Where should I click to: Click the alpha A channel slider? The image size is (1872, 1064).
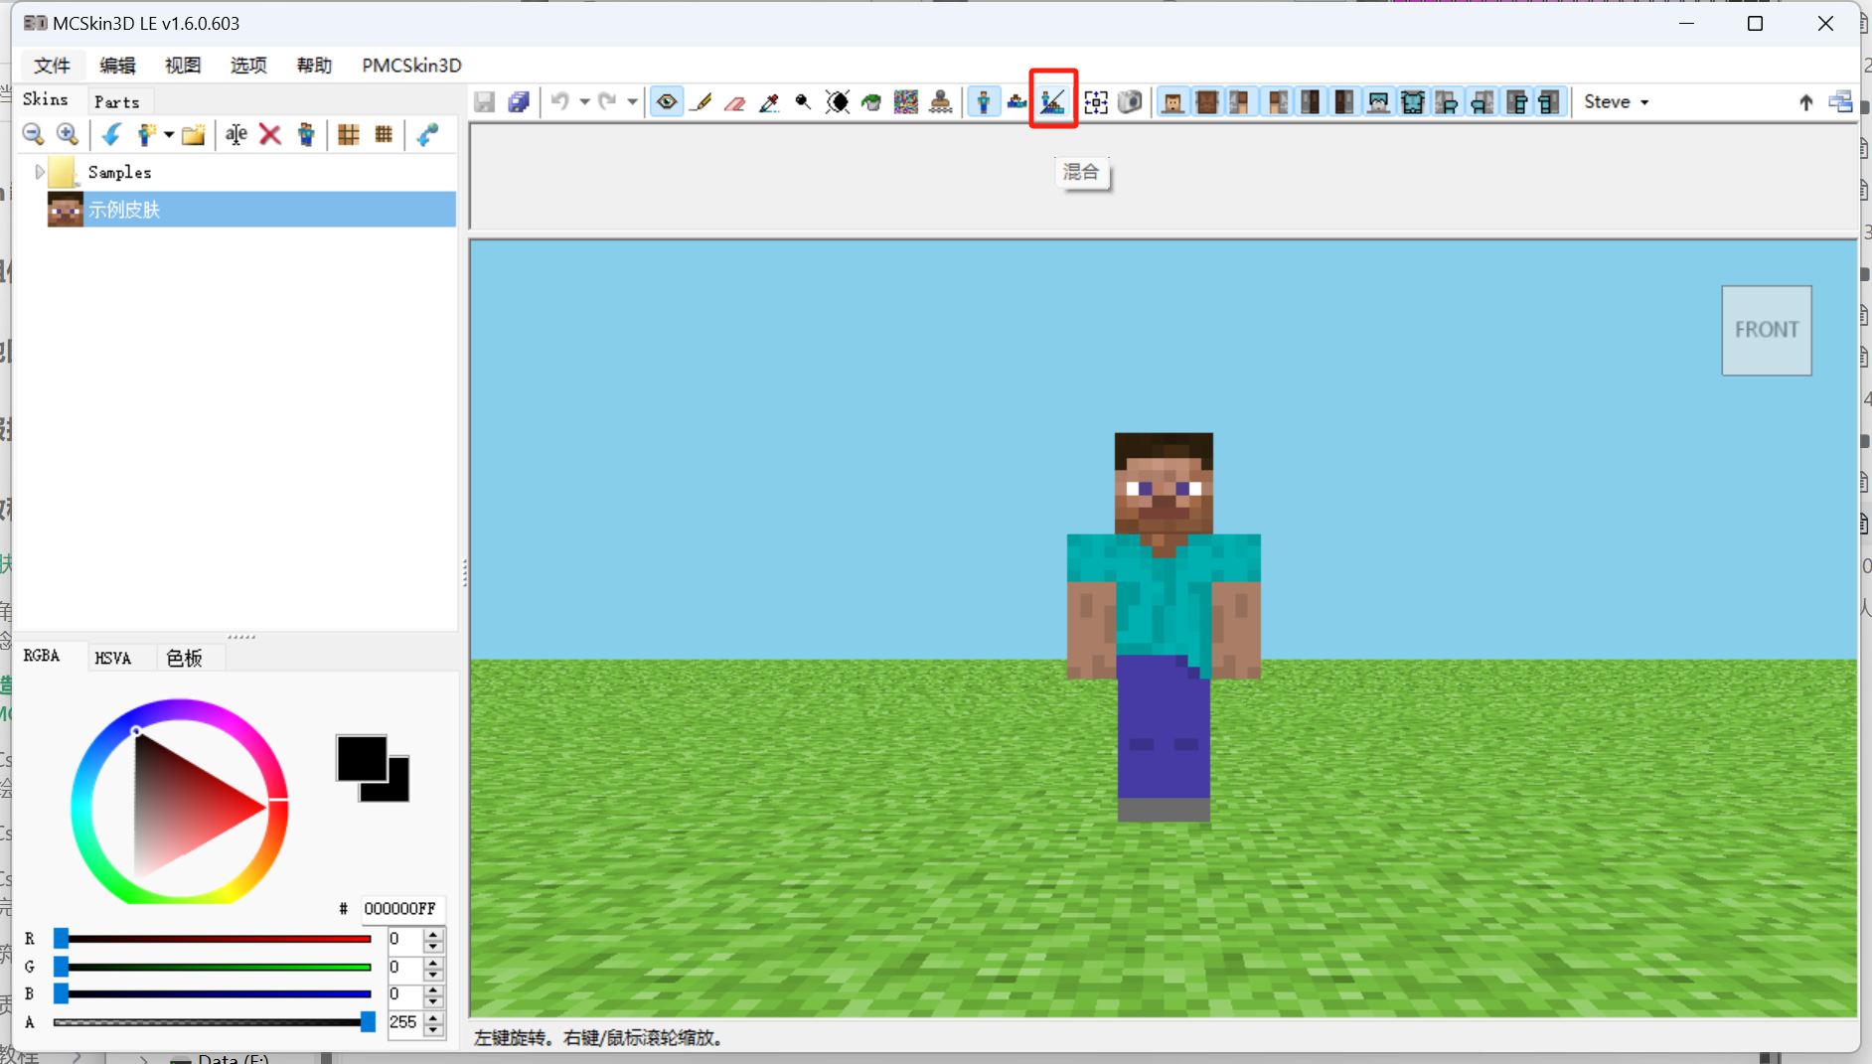pyautogui.click(x=213, y=1021)
